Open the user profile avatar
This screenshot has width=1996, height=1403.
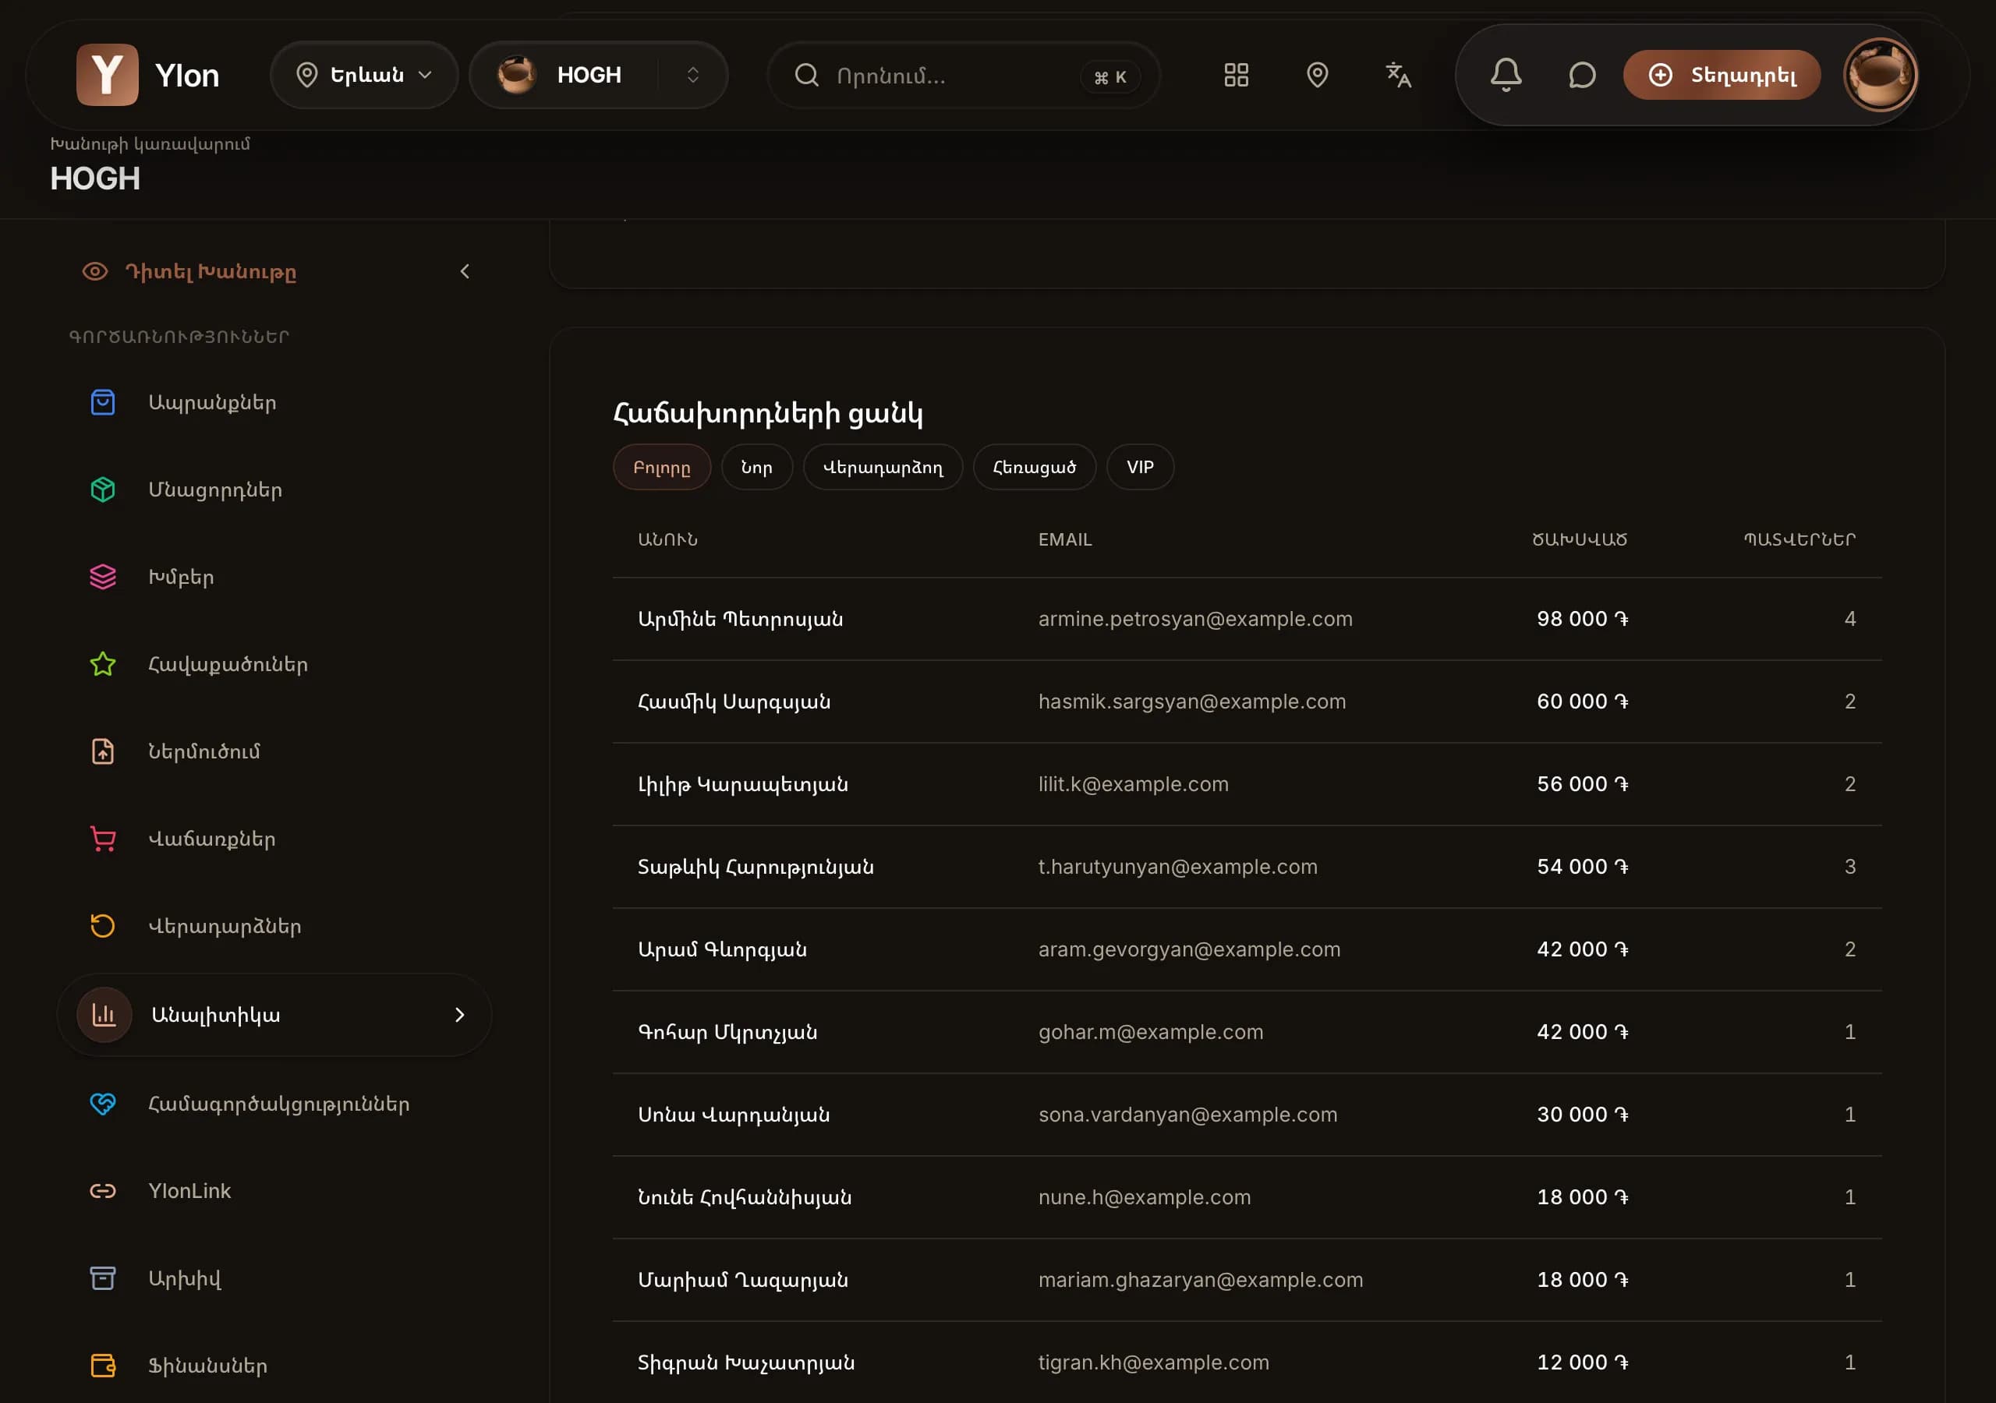(1880, 75)
